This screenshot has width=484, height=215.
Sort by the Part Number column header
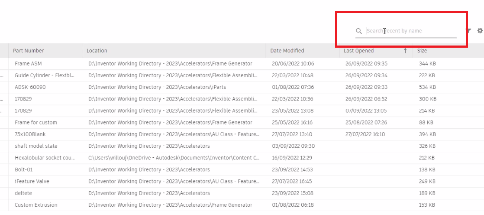point(29,51)
